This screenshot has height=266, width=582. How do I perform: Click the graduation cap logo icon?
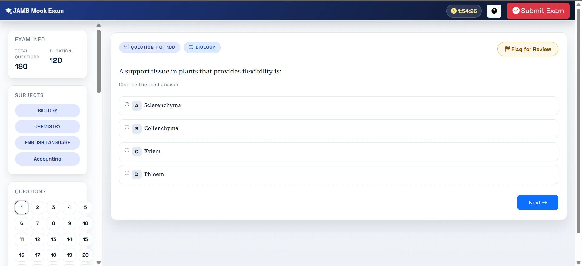8,11
